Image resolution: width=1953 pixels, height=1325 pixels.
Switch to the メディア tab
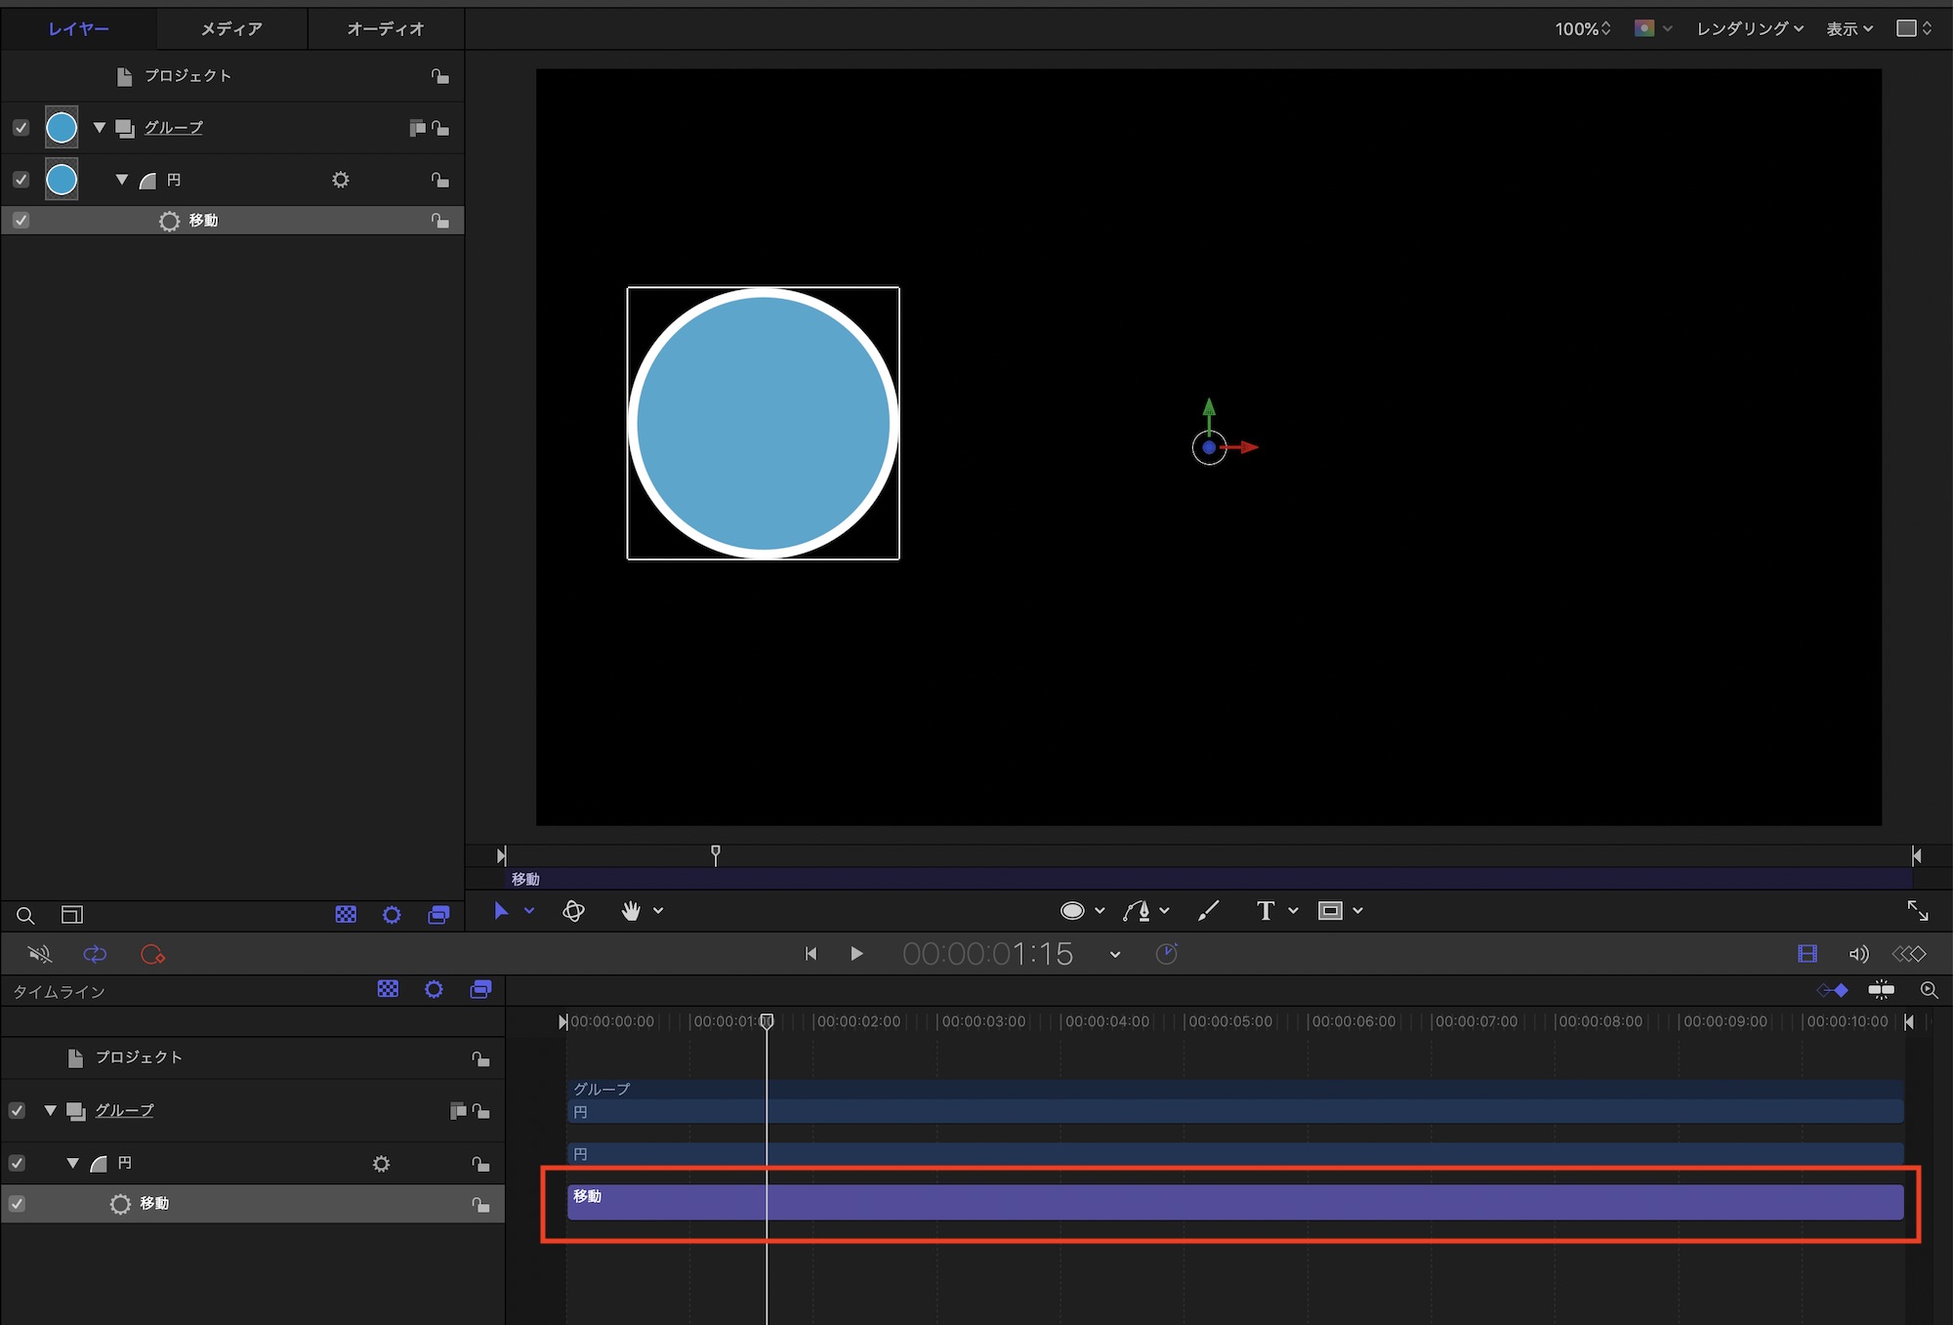pos(231,28)
